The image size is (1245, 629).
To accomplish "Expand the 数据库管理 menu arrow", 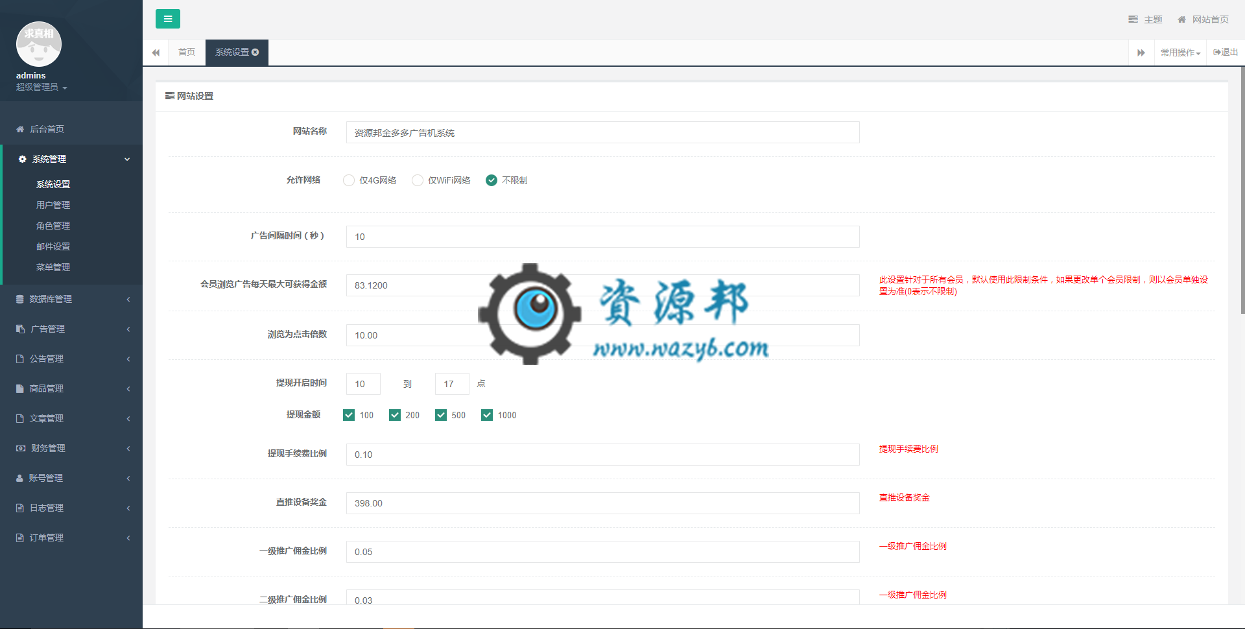I will coord(128,299).
